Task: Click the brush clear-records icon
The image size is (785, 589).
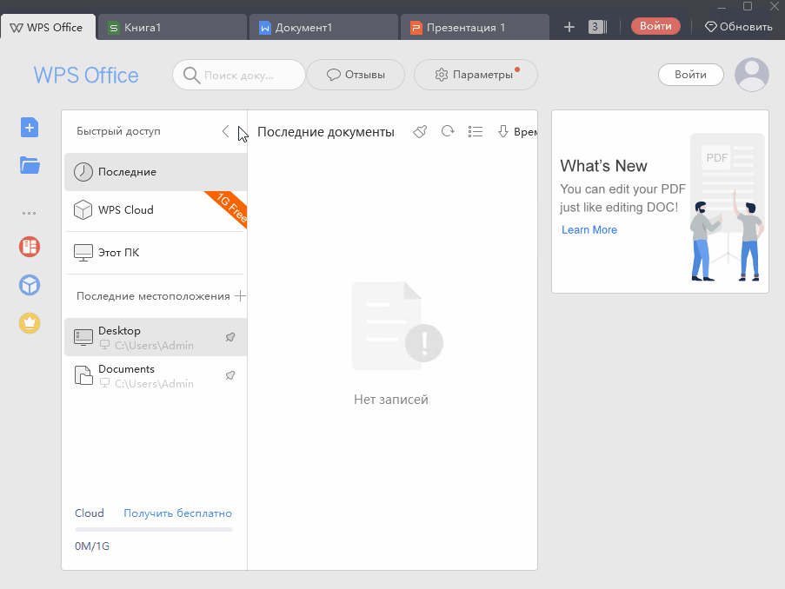Action: 420,131
